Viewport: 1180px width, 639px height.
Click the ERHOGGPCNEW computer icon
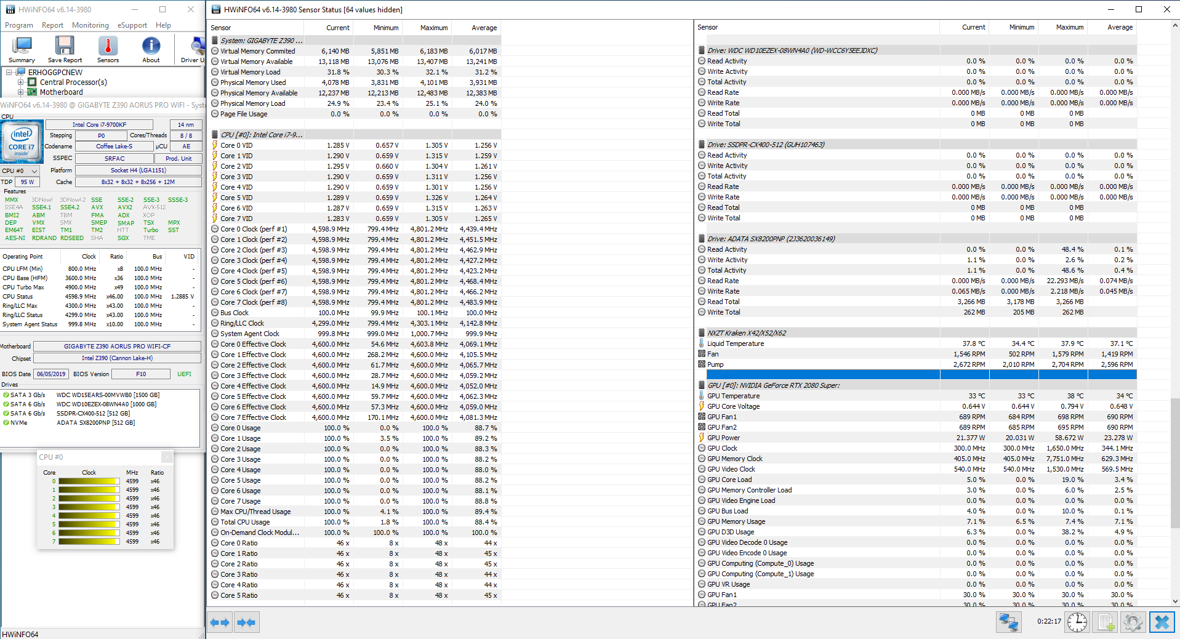22,72
